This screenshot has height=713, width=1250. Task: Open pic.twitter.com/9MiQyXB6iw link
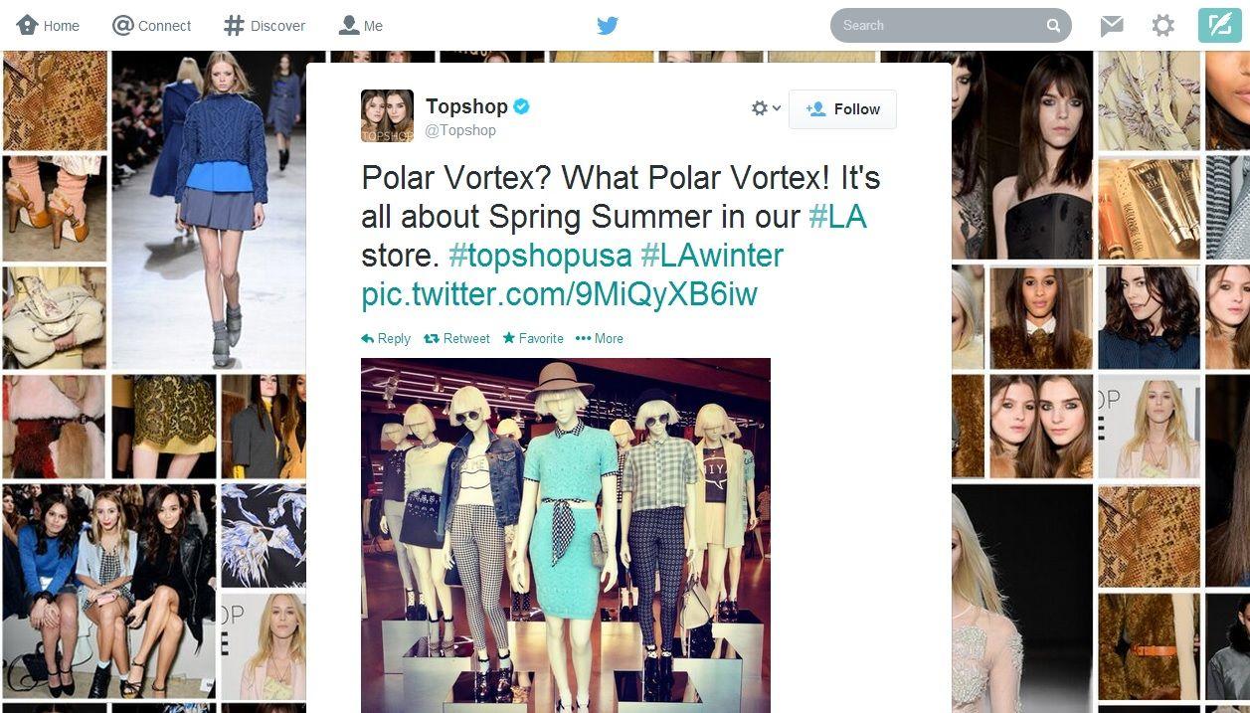coord(559,294)
